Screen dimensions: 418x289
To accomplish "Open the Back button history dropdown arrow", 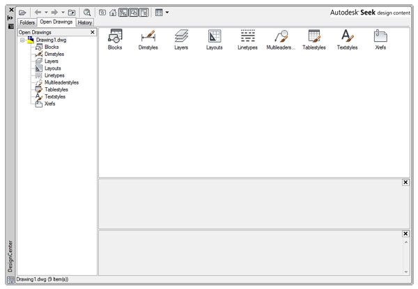I will point(46,13).
